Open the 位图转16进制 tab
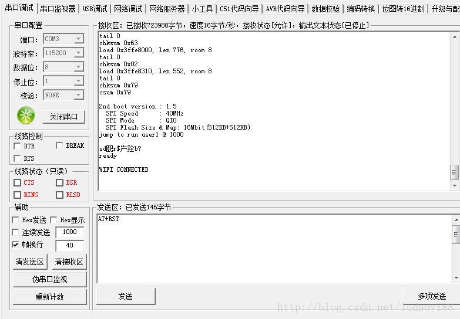The width and height of the screenshot is (460, 319). tap(404, 9)
